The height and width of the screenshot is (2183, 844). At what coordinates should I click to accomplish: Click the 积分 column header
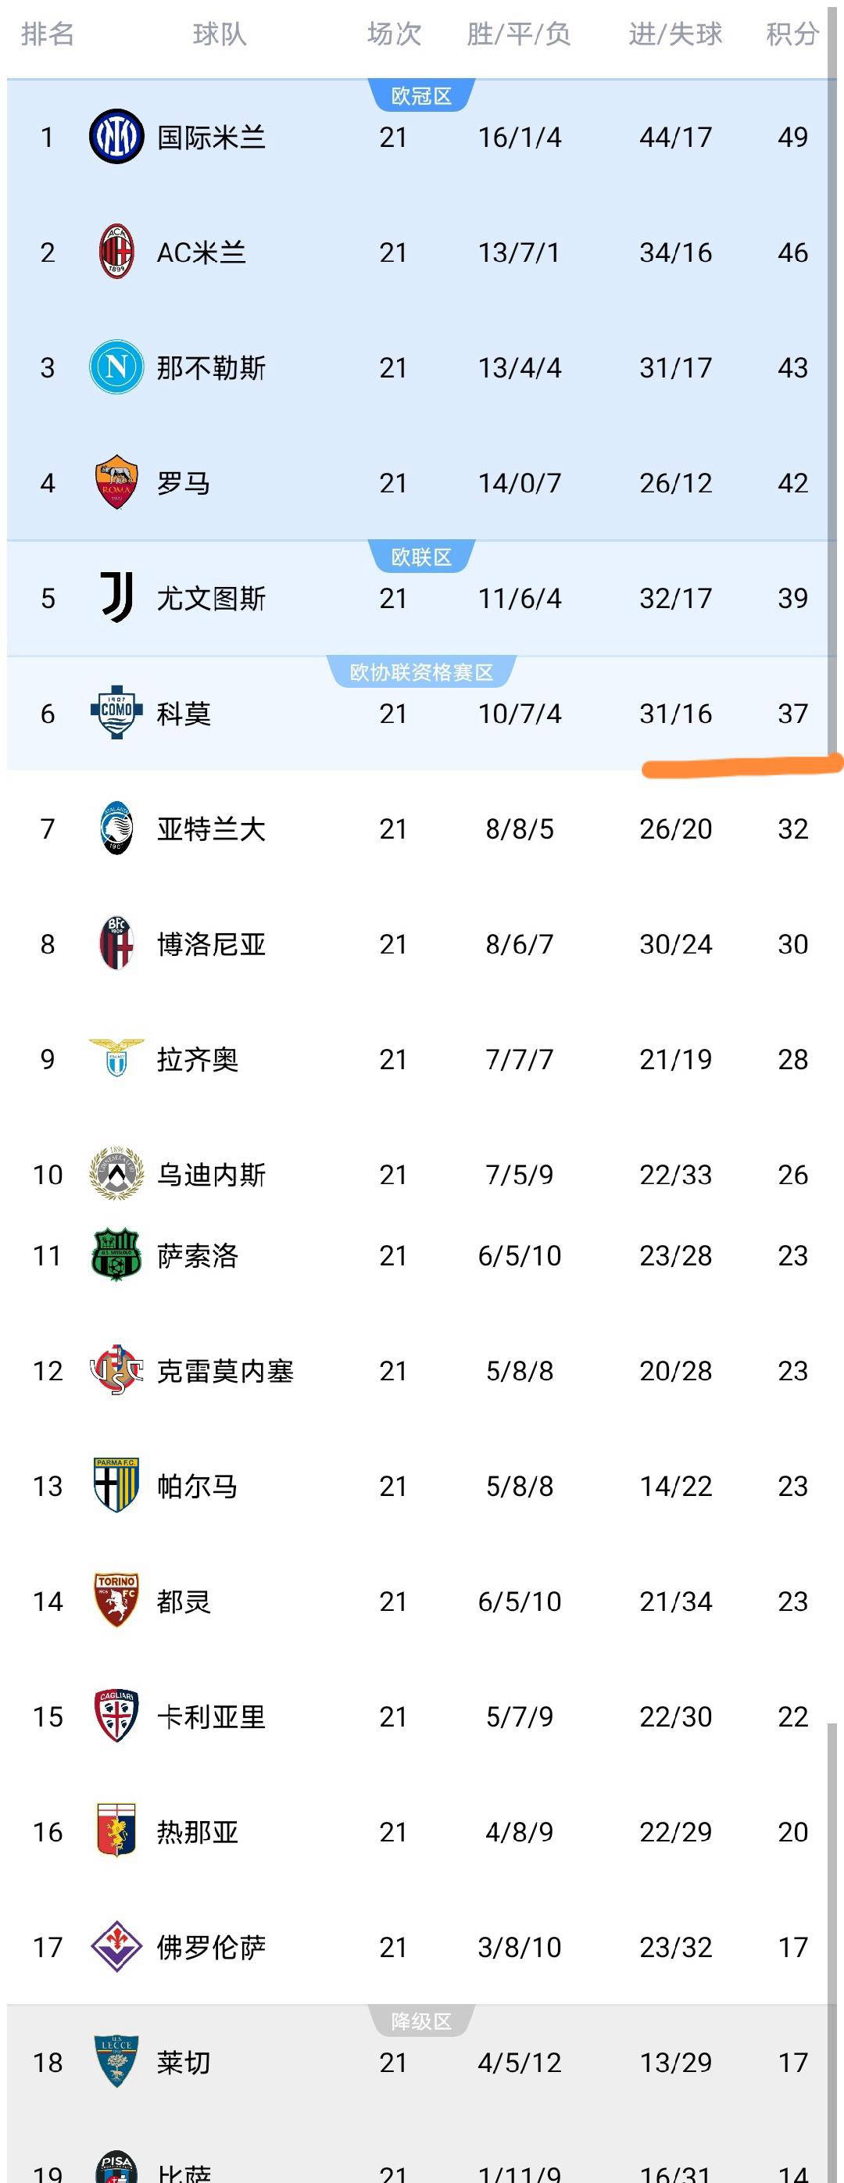tap(792, 34)
